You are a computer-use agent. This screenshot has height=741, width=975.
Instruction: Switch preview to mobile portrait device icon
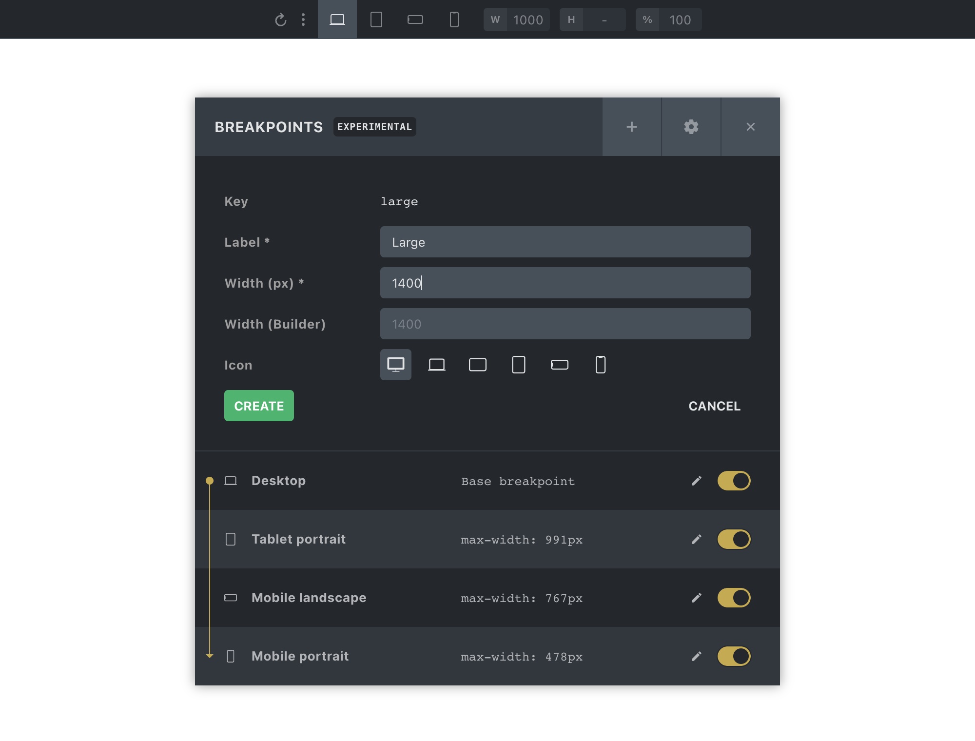(x=454, y=20)
